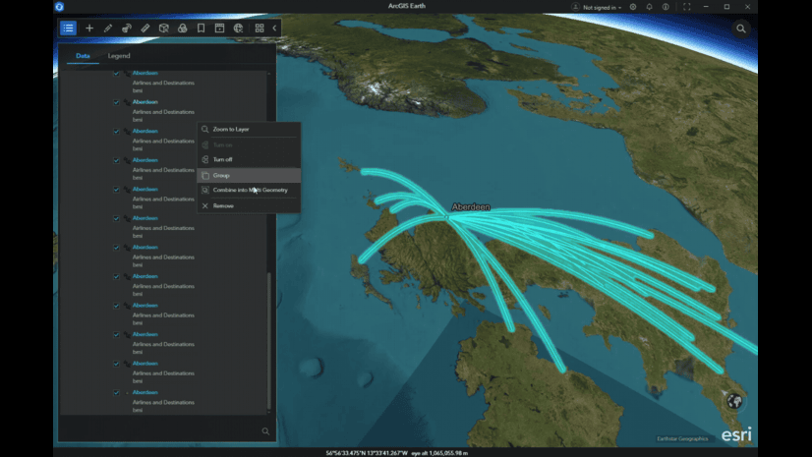Screen dimensions: 812x457
Task: Open the info help icon in title bar
Action: pos(666,7)
